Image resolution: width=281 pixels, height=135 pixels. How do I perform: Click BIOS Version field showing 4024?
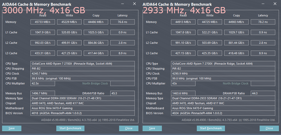coord(223,113)
